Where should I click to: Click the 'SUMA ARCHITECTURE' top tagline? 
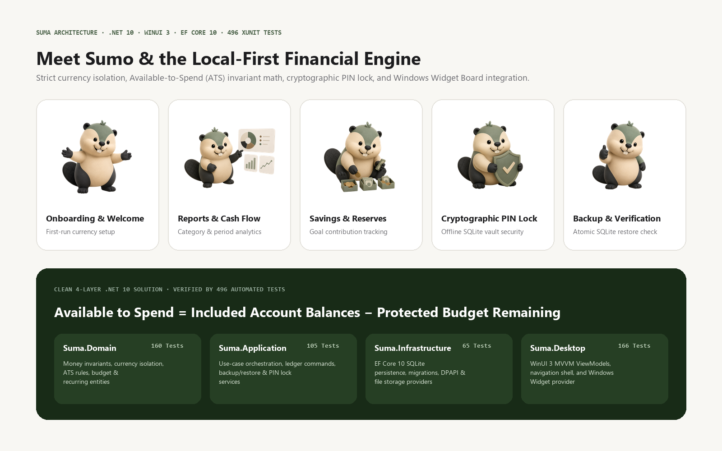[x=159, y=32]
